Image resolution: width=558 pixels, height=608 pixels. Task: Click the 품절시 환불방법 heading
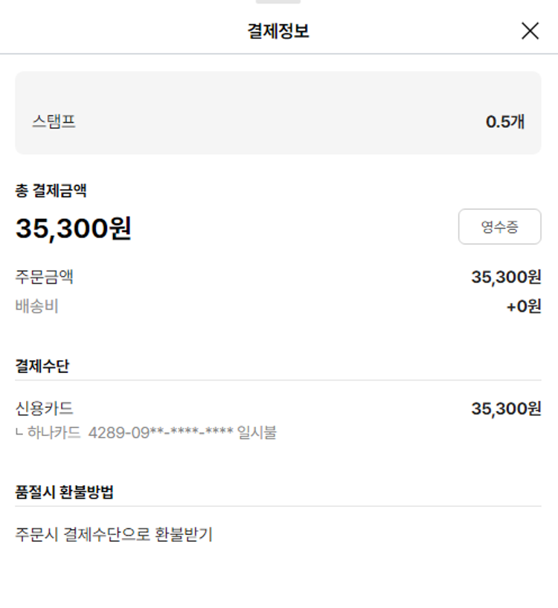(x=65, y=492)
